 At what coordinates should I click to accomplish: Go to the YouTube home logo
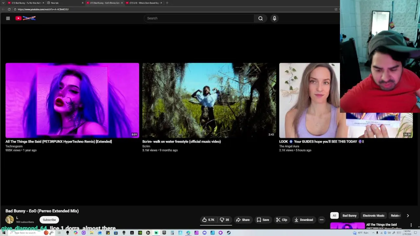[26, 18]
